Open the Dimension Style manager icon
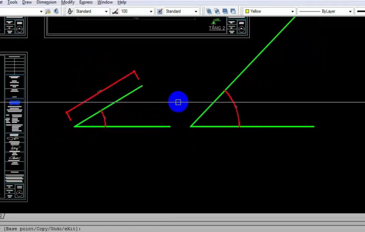This screenshot has width=365, height=232. click(x=115, y=11)
